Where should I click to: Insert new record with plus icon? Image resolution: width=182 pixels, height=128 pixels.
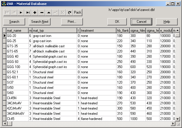(x=35, y=12)
